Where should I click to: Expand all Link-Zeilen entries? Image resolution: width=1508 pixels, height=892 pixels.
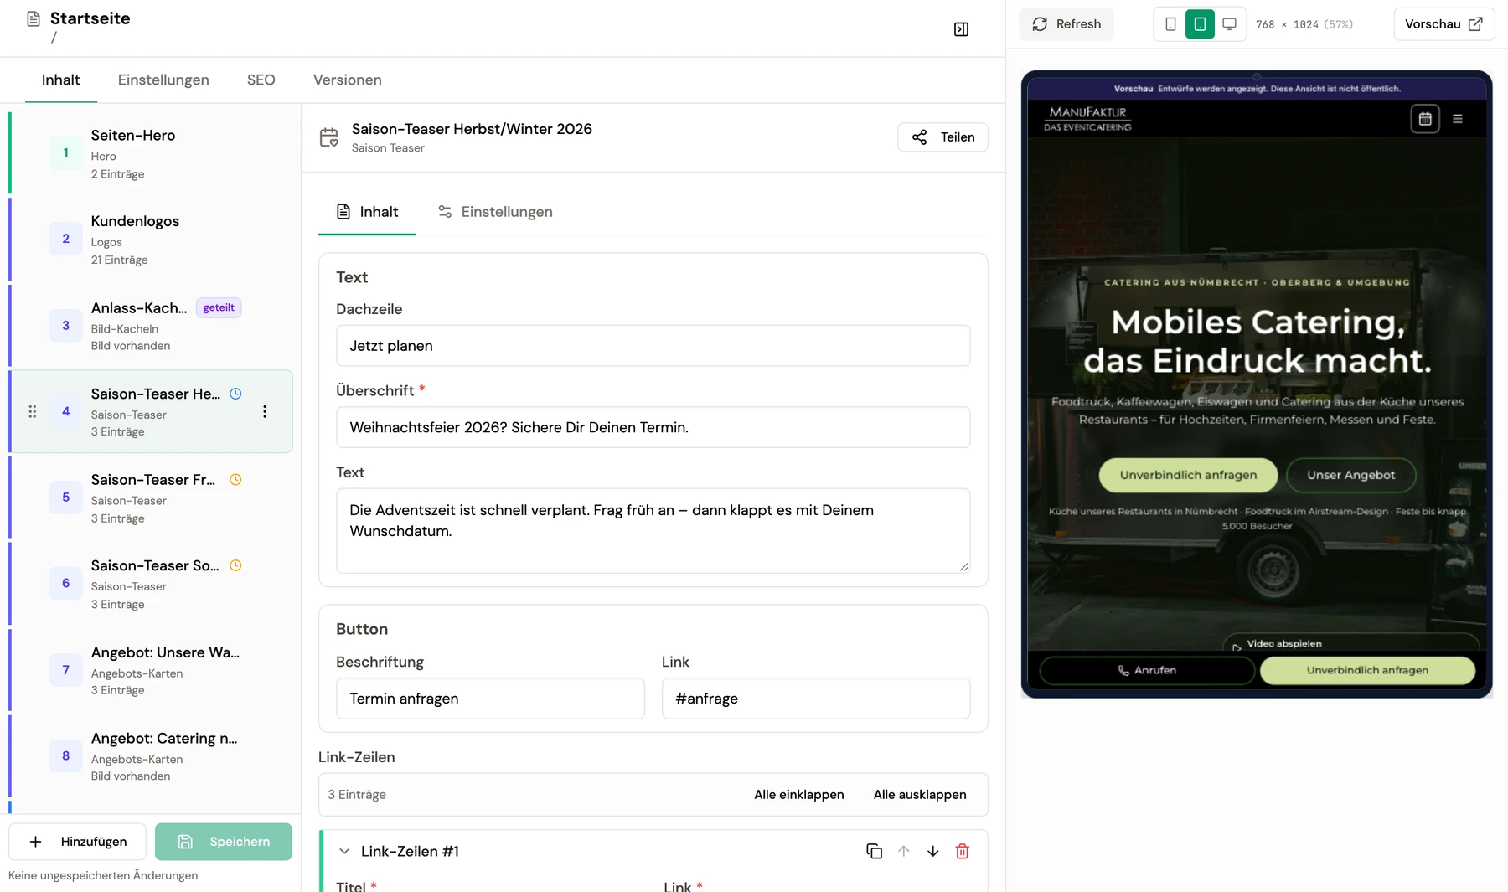point(920,795)
